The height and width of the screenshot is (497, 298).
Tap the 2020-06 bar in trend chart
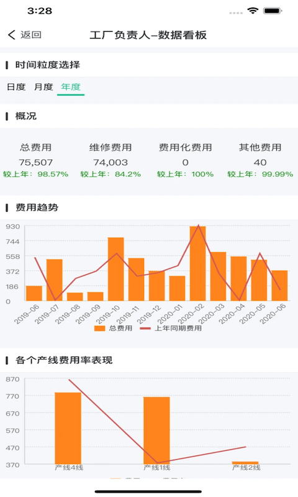[279, 286]
